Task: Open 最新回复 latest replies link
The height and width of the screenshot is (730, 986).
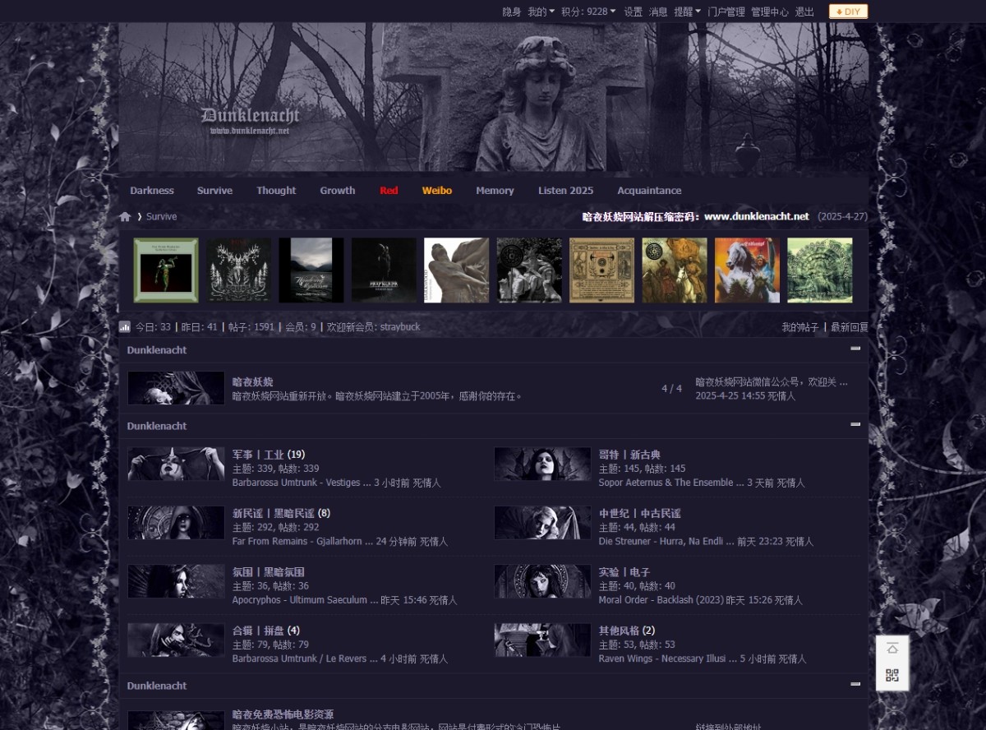Action: tap(850, 327)
